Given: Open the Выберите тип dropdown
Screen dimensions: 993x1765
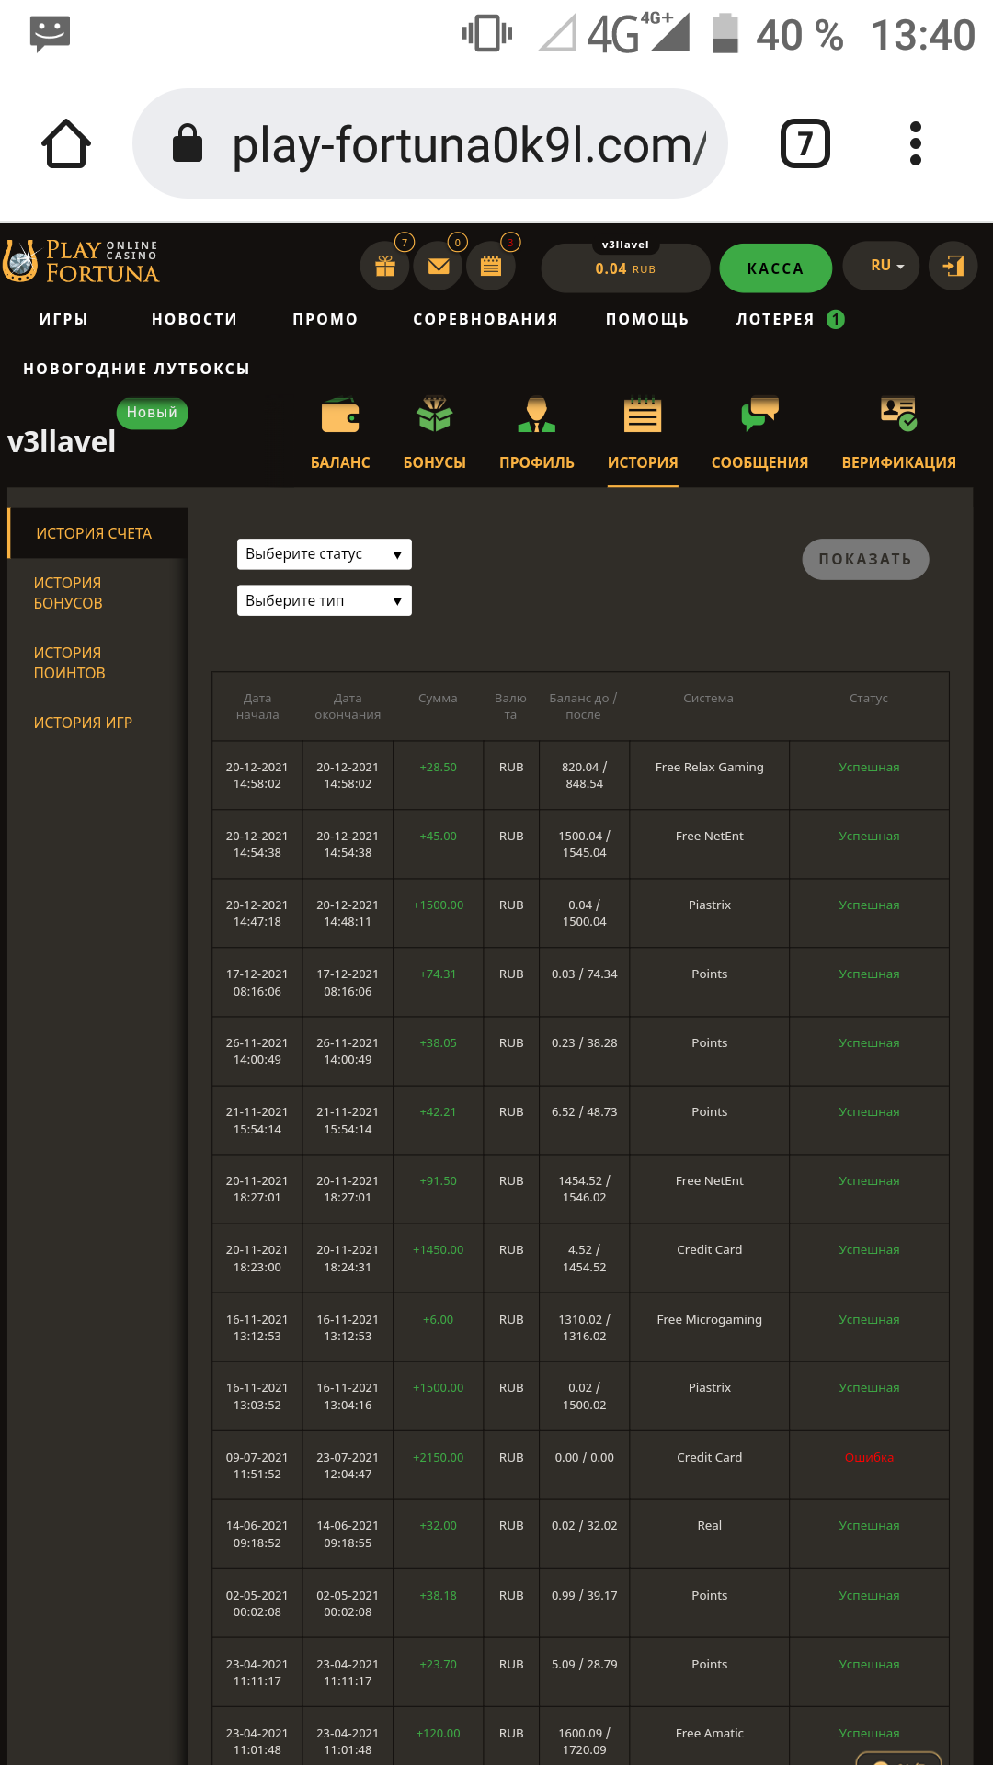Looking at the screenshot, I should (325, 600).
